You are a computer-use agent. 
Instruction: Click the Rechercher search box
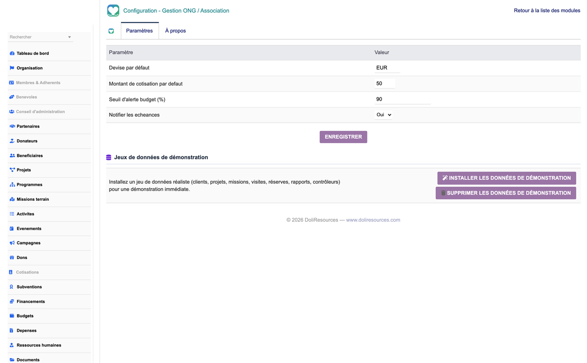pos(40,37)
